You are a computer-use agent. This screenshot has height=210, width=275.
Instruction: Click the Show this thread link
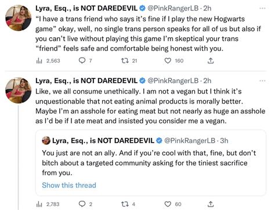click(69, 185)
